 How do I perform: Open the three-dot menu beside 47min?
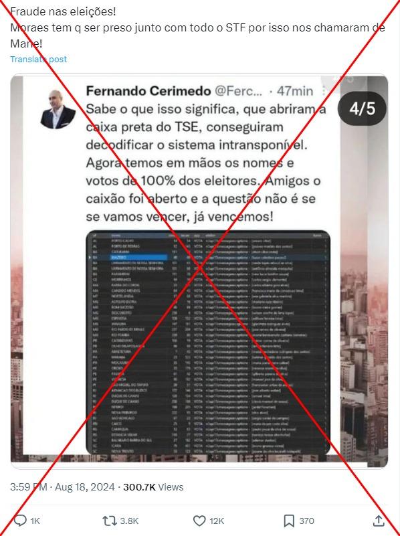(324, 91)
